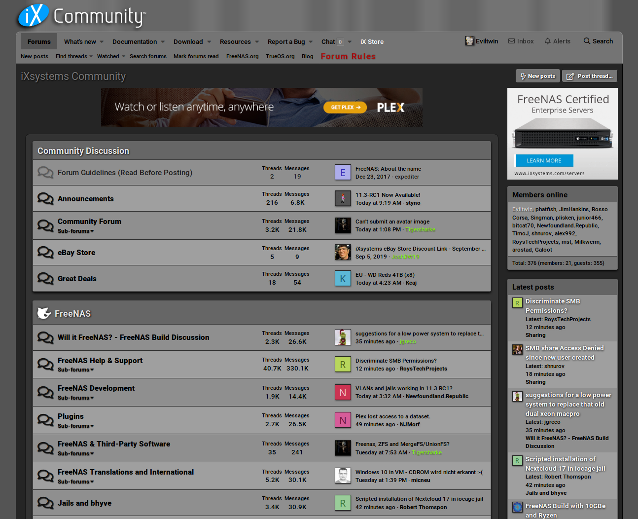The height and width of the screenshot is (519, 638).
Task: Open the Blog link
Action: [307, 56]
